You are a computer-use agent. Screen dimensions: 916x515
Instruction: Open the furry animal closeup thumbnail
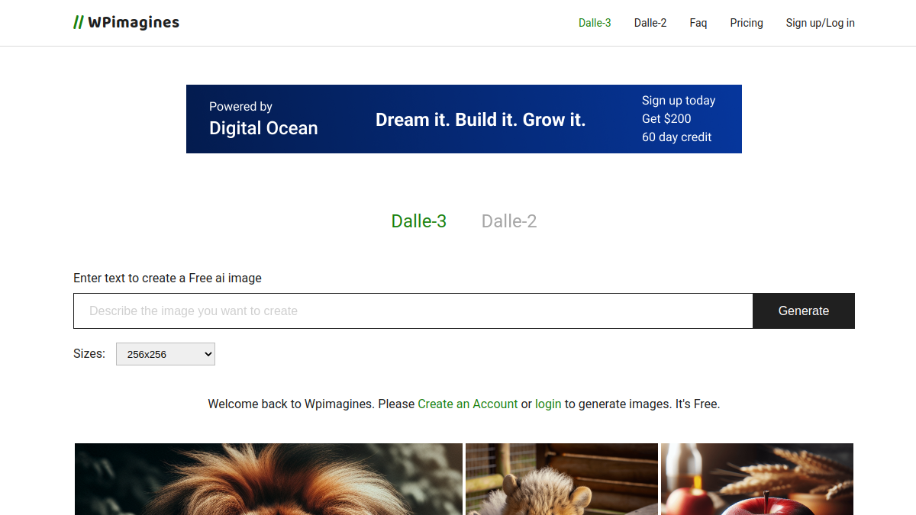[x=269, y=479]
